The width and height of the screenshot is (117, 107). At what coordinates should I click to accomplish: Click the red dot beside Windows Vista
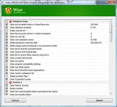pos(10,21)
